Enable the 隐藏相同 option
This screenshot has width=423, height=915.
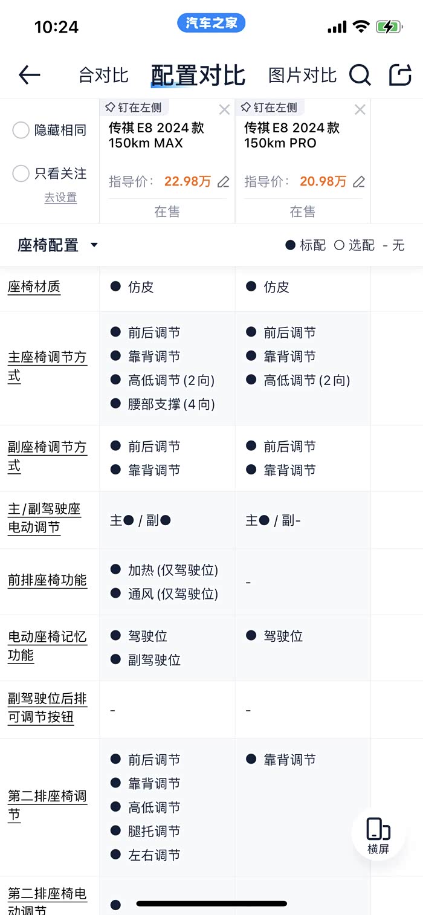coord(21,130)
